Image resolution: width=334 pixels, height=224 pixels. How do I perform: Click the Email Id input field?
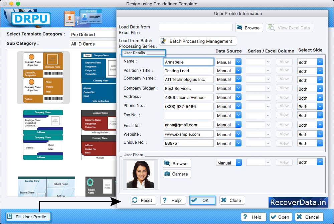[x=188, y=125]
